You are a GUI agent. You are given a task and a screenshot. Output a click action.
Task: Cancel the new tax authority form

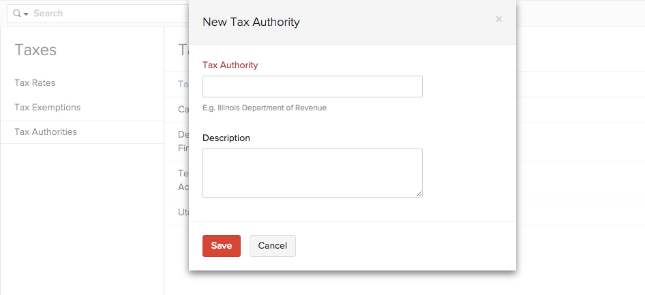272,246
